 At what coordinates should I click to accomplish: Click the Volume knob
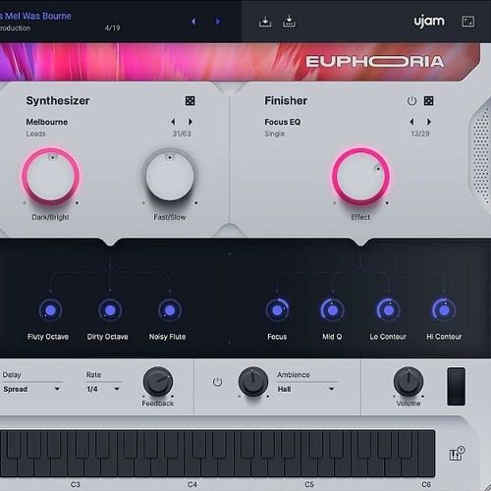[409, 382]
